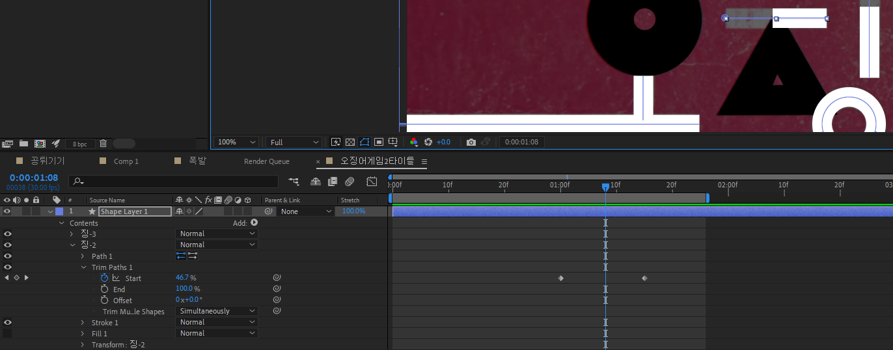The image size is (893, 350).
Task: Open the 징-2 blend mode dropdown
Action: pyautogui.click(x=217, y=245)
